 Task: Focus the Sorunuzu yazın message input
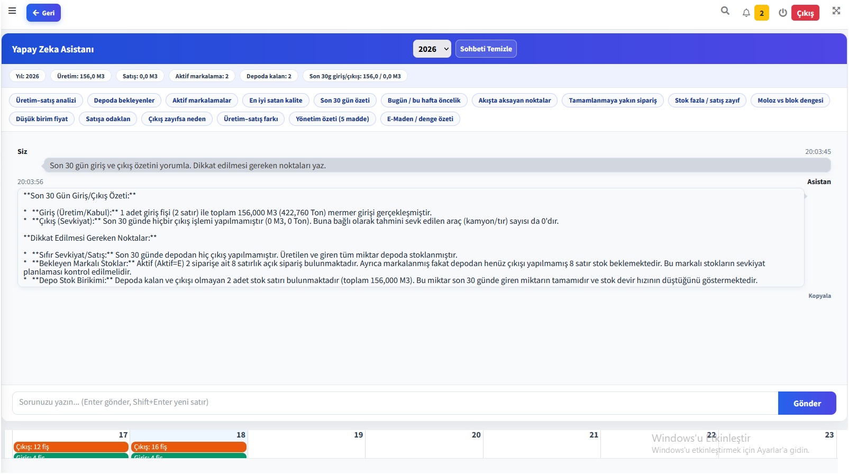point(395,403)
